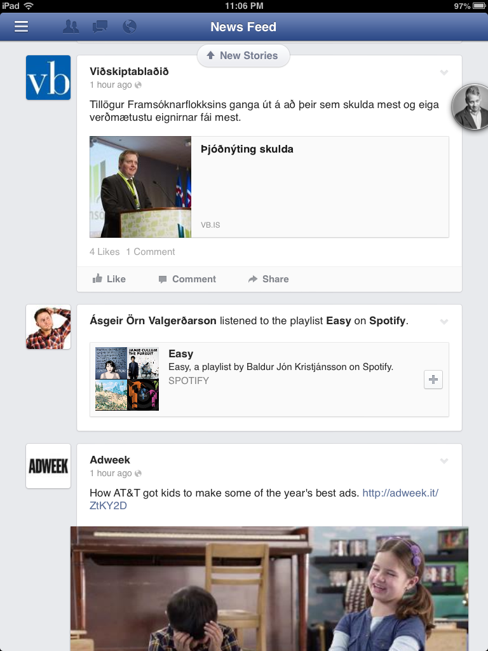Open Ásgeir Örn Valgerðarson profile picture
This screenshot has width=488, height=651.
48,327
